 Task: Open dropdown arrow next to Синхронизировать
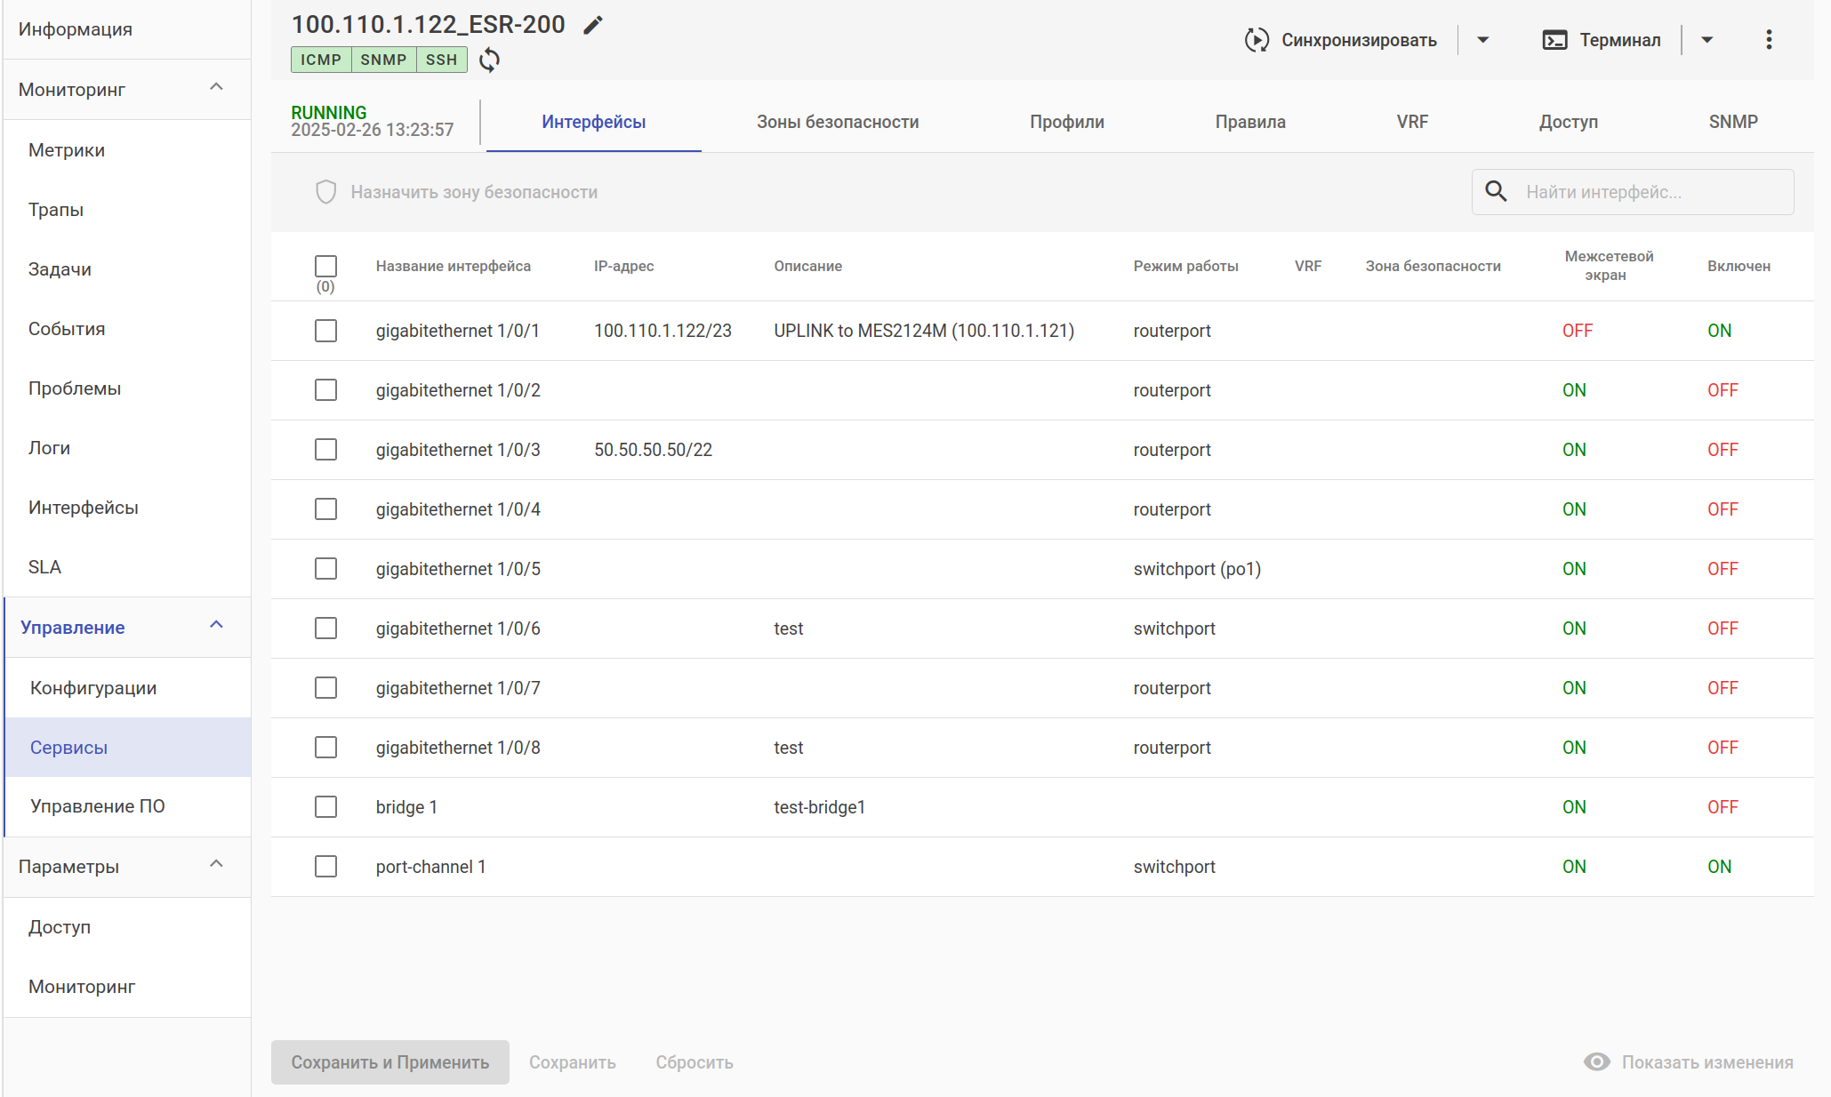(x=1482, y=40)
